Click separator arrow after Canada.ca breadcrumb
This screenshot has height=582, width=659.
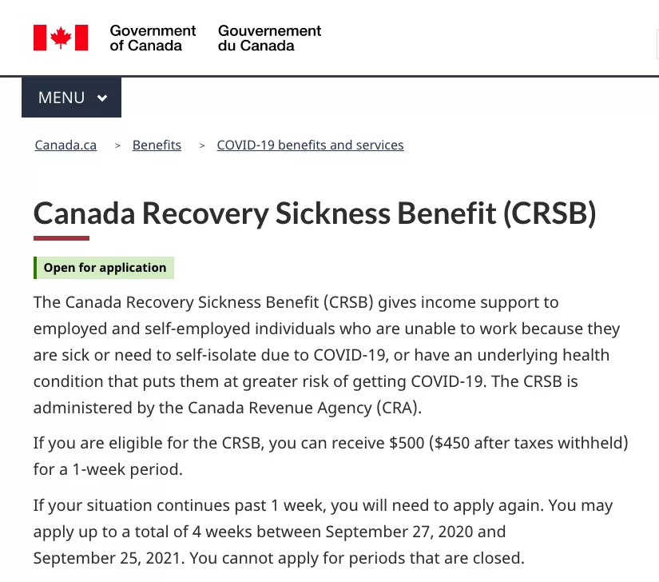pos(117,145)
